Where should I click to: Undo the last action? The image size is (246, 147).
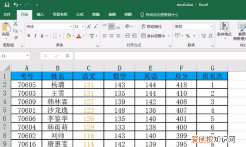tap(16, 4)
